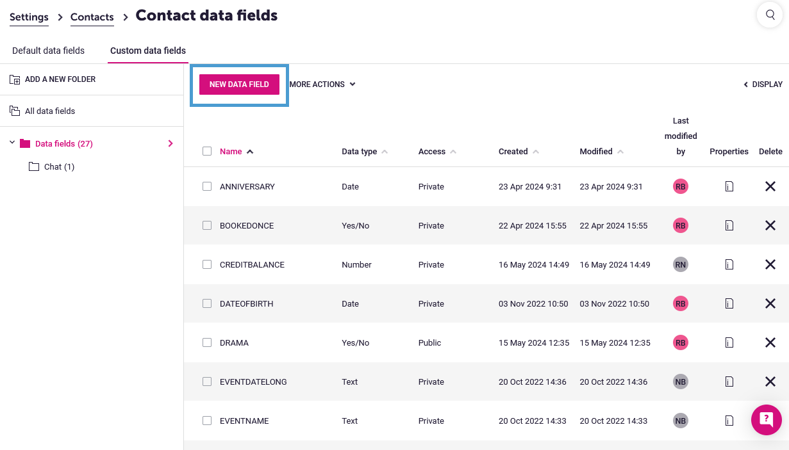This screenshot has height=450, width=789.
Task: Collapse the DISPLAY panel
Action: 762,84
